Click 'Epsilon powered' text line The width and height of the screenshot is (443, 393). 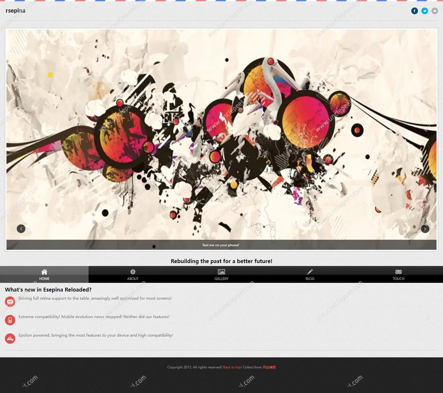pos(96,335)
